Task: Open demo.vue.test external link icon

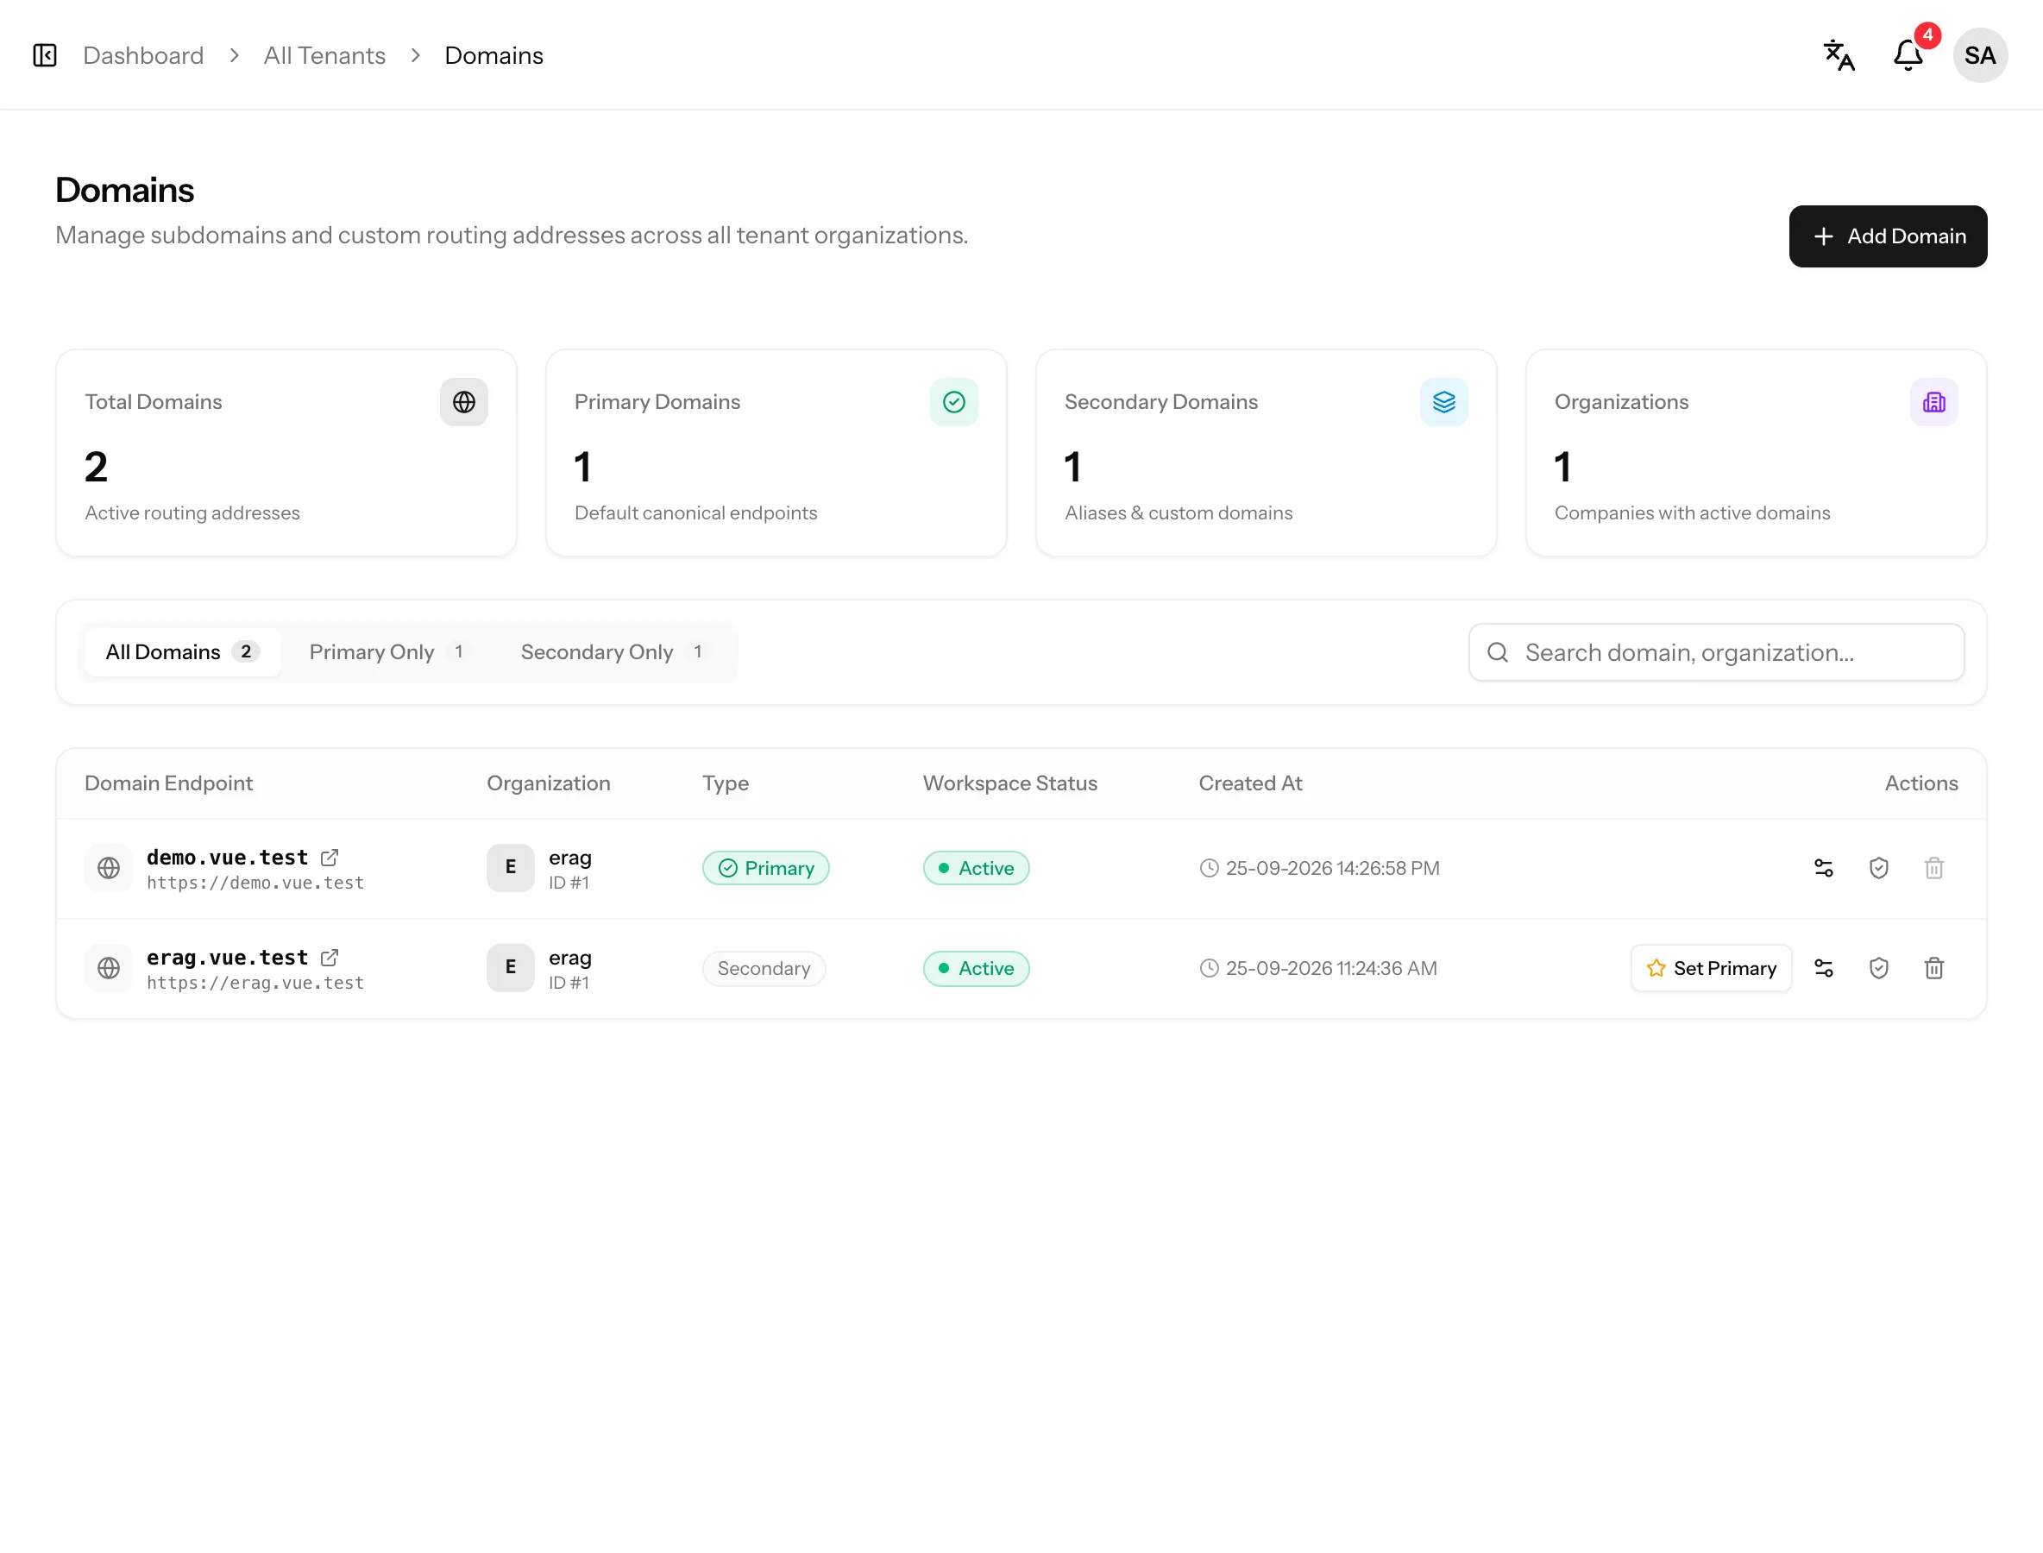Action: [329, 857]
